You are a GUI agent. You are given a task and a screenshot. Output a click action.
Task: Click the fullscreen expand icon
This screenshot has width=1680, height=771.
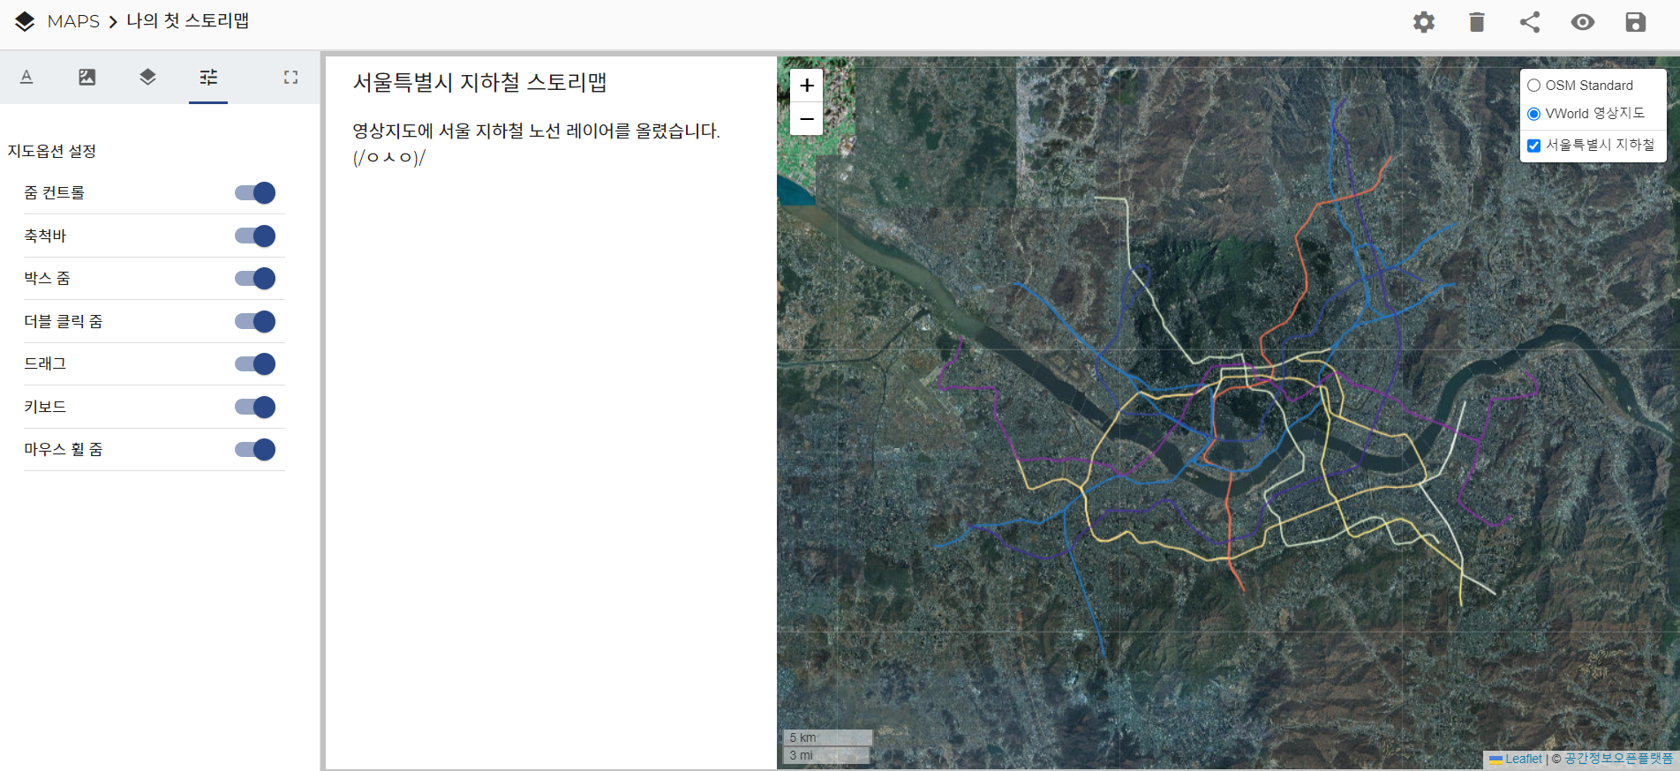click(290, 78)
